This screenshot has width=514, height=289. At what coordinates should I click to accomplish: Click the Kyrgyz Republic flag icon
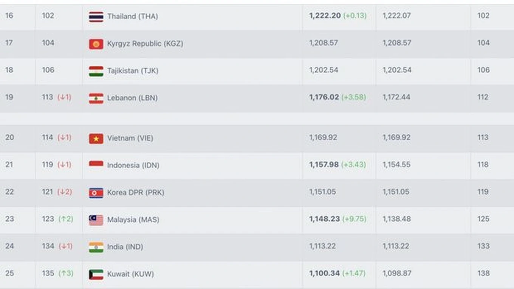(96, 44)
